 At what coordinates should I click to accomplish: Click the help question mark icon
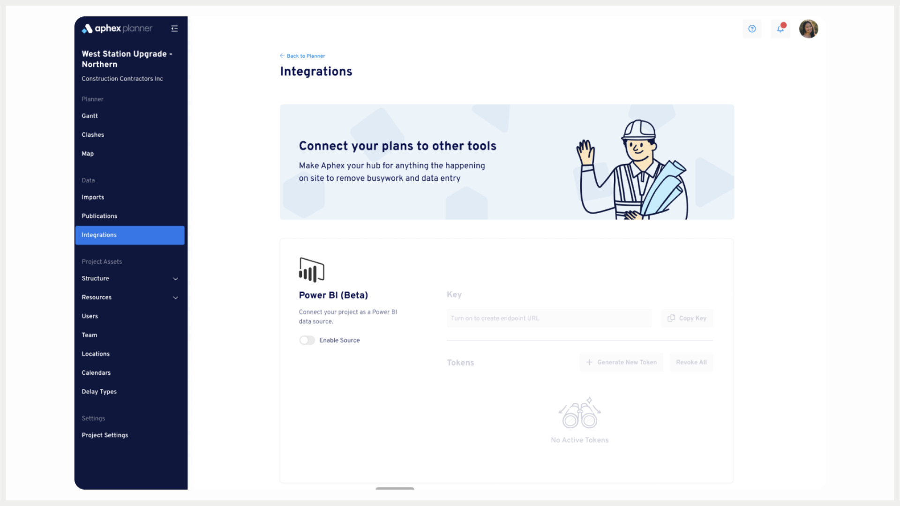coord(752,29)
